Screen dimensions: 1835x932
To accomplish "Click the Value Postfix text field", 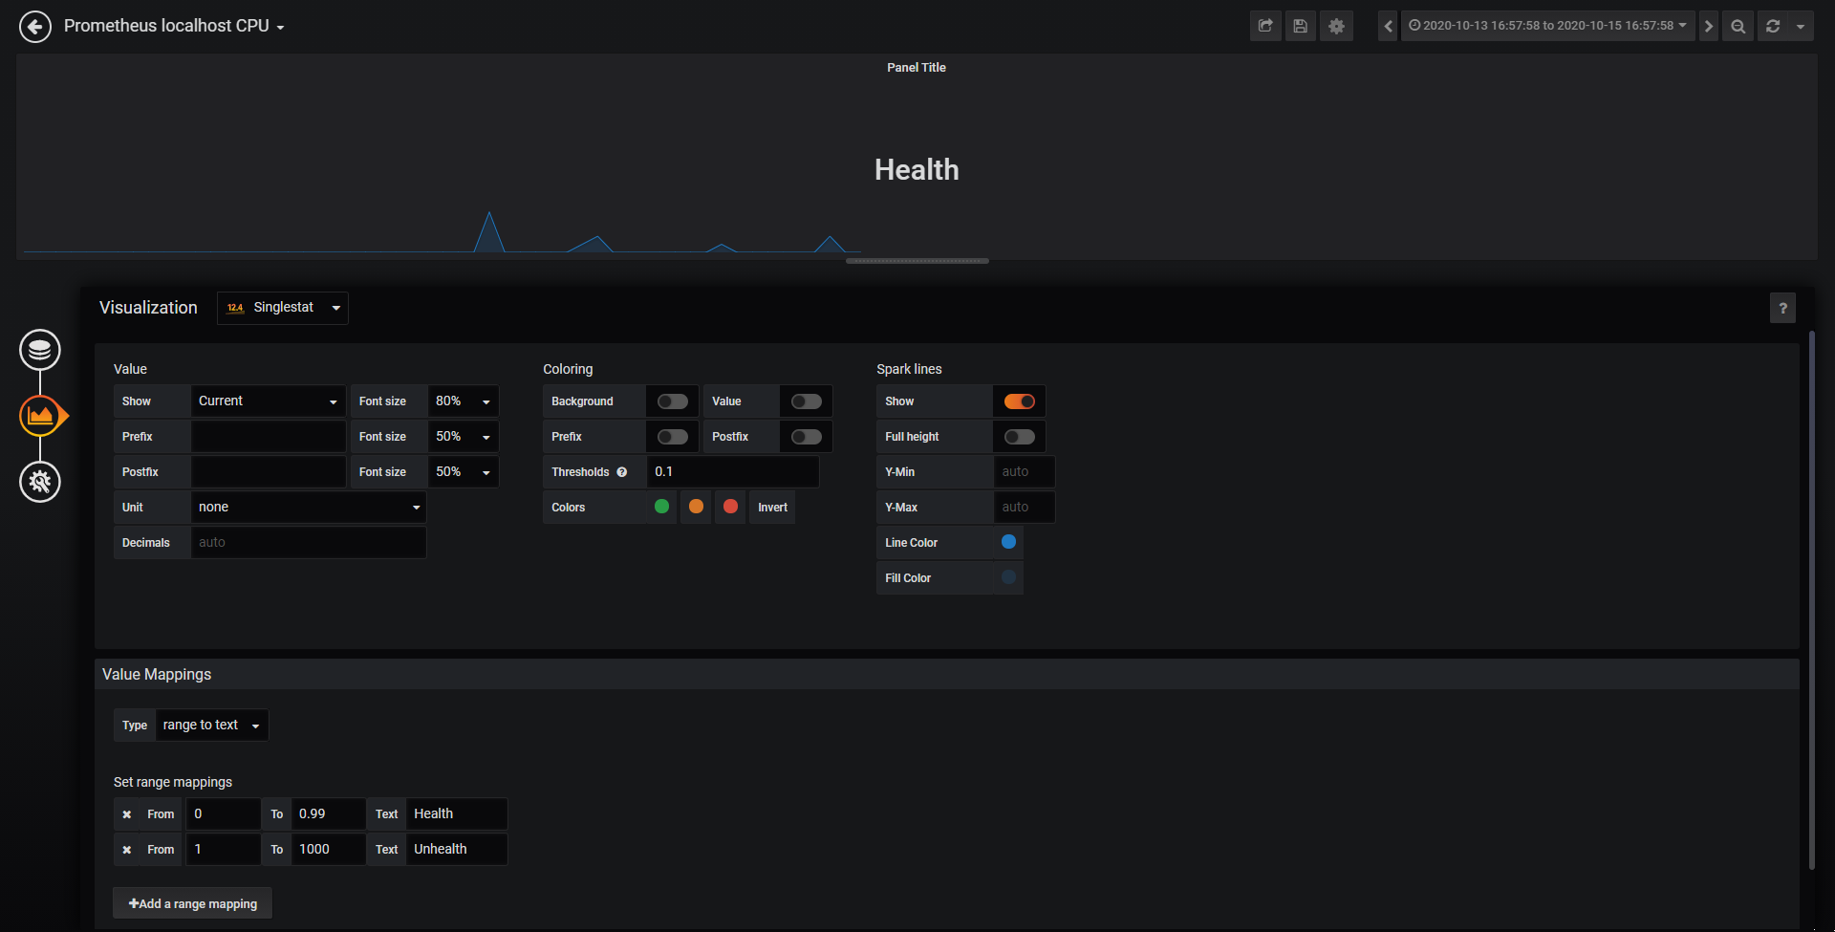I will tap(269, 472).
